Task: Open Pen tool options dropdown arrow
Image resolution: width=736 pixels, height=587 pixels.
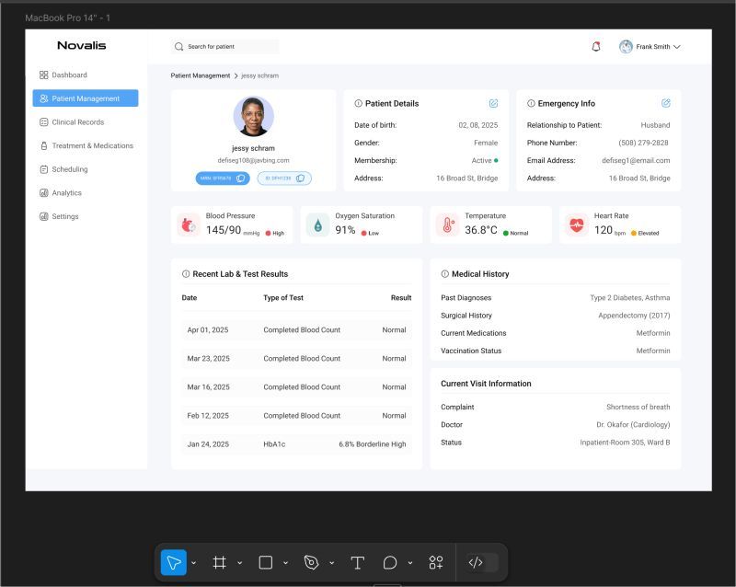Action: click(331, 562)
